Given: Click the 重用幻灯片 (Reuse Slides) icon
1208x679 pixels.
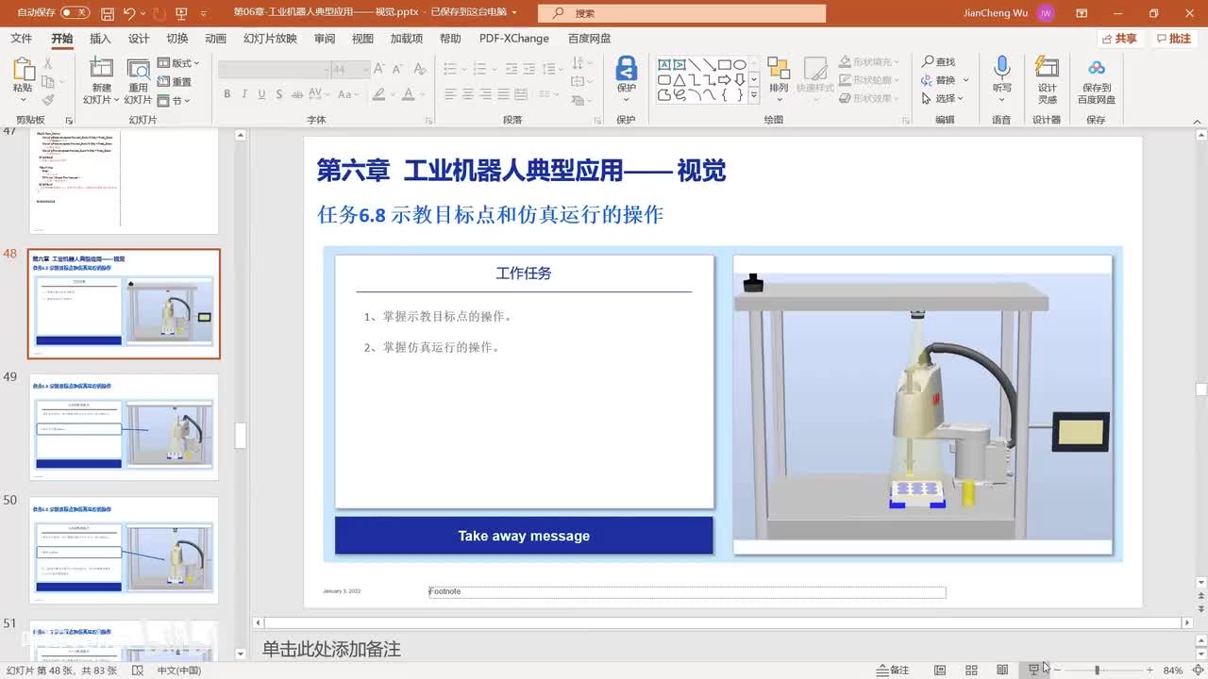Looking at the screenshot, I should (138, 69).
